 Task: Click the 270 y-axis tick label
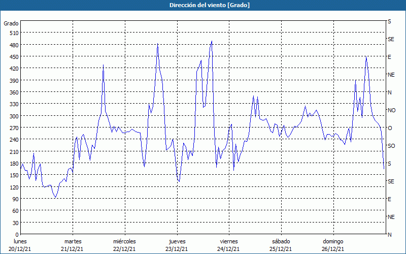(15, 129)
